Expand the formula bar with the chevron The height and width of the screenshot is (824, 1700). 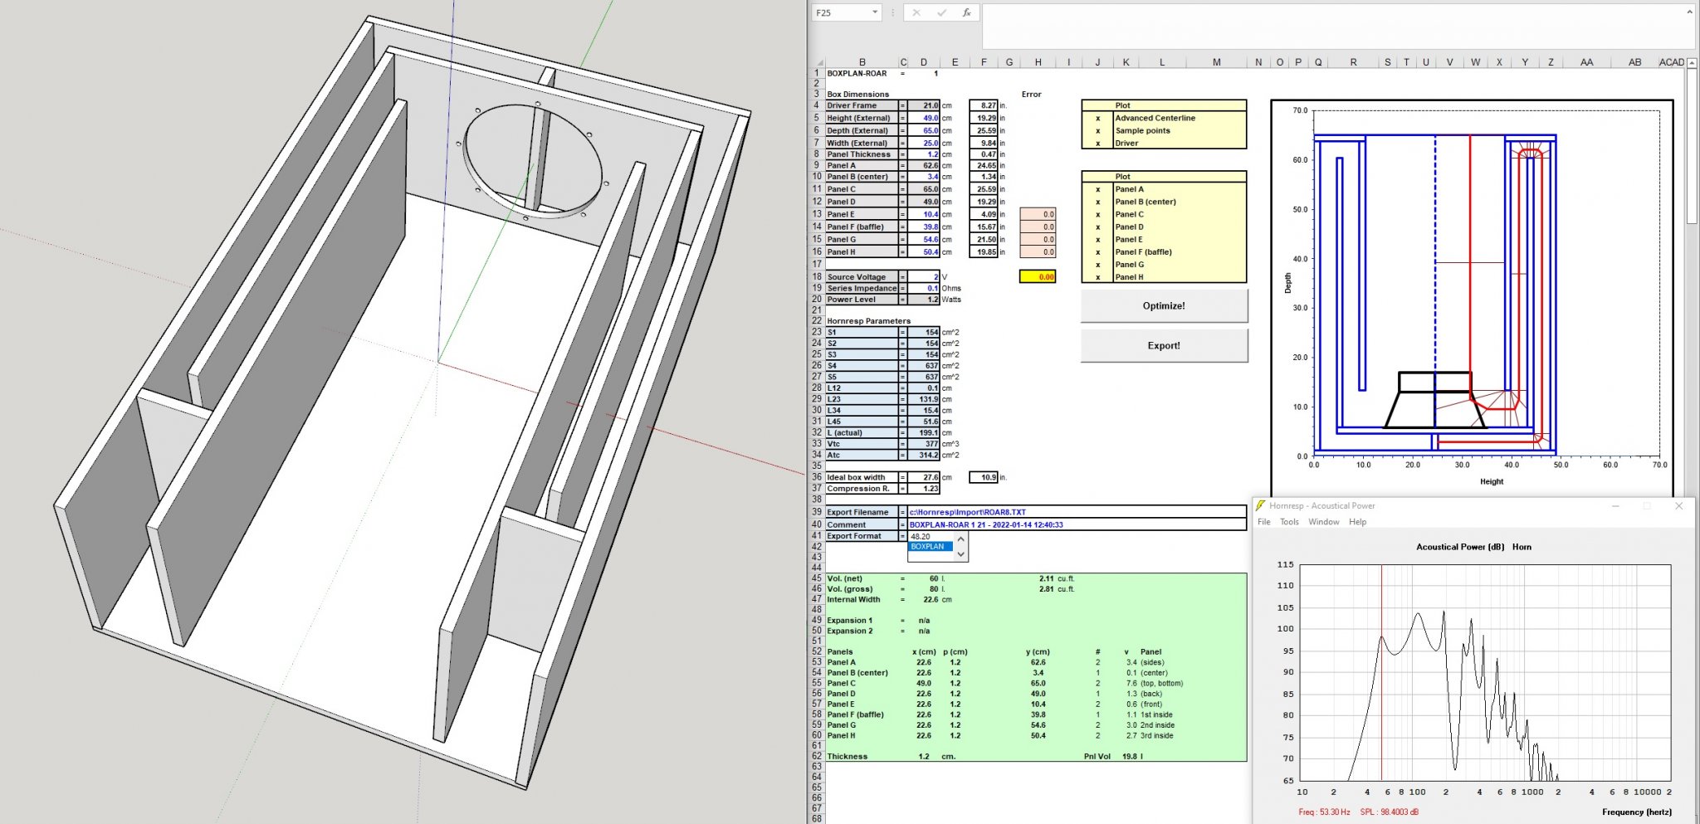click(x=1689, y=12)
